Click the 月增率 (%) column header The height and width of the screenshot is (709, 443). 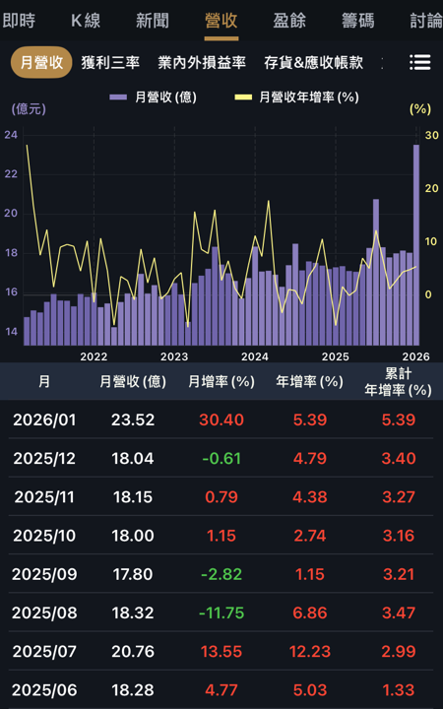(221, 382)
